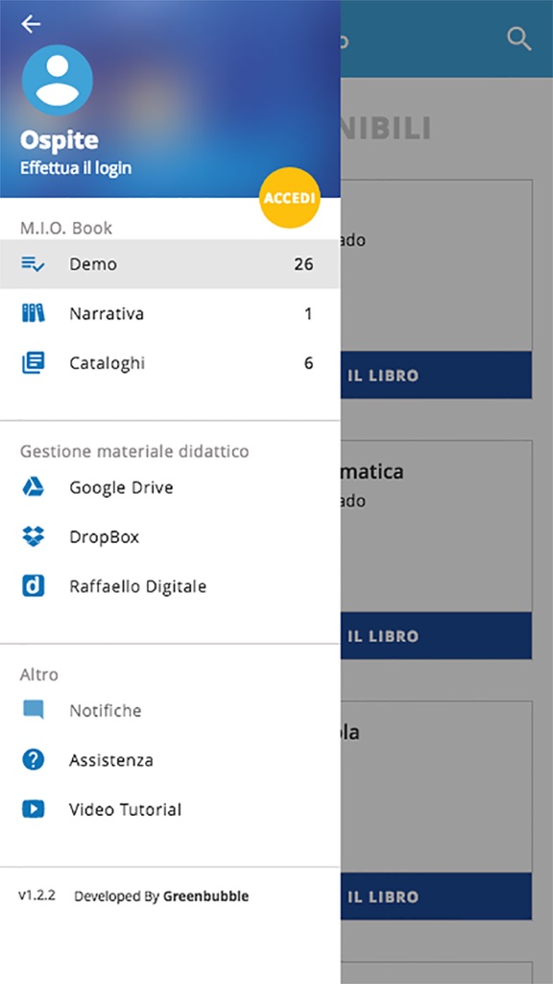Close the drawer with the back arrow
The width and height of the screenshot is (553, 984).
(31, 24)
